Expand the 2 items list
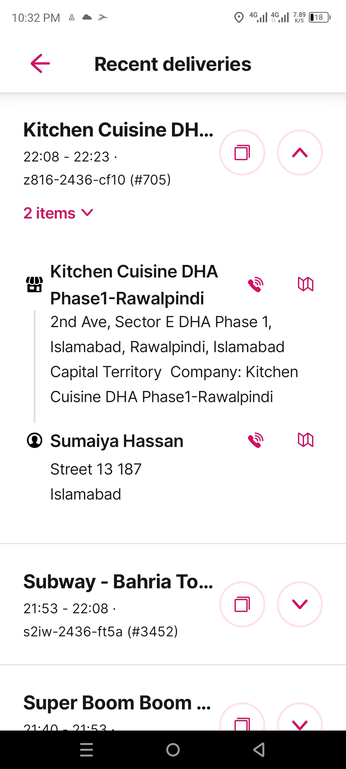This screenshot has height=769, width=346. [58, 213]
